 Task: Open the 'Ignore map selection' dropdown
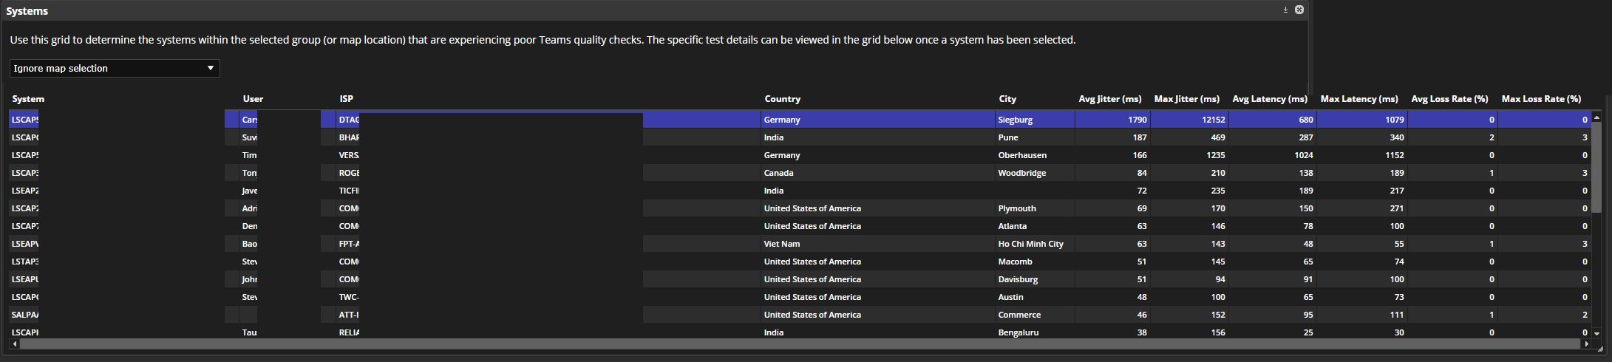(115, 69)
